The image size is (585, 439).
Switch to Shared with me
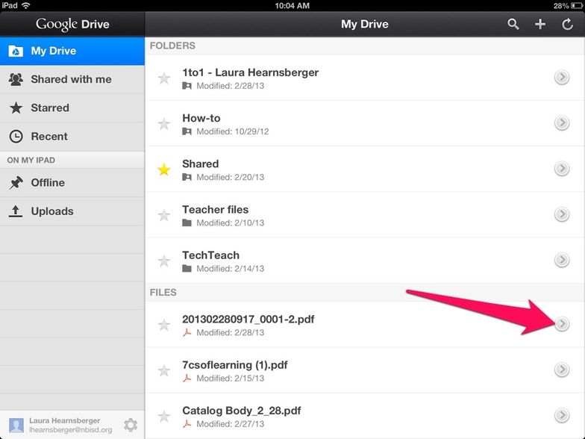tap(71, 79)
